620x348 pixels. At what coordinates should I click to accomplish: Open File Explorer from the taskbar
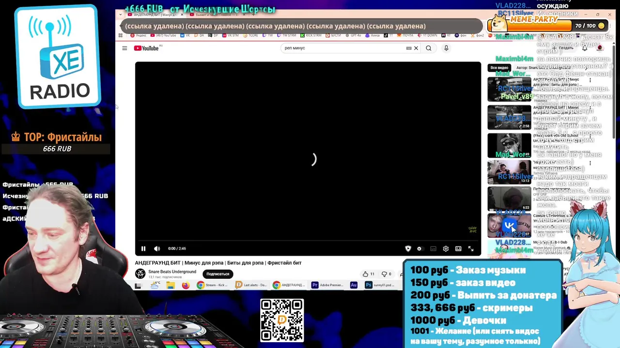[x=170, y=285]
